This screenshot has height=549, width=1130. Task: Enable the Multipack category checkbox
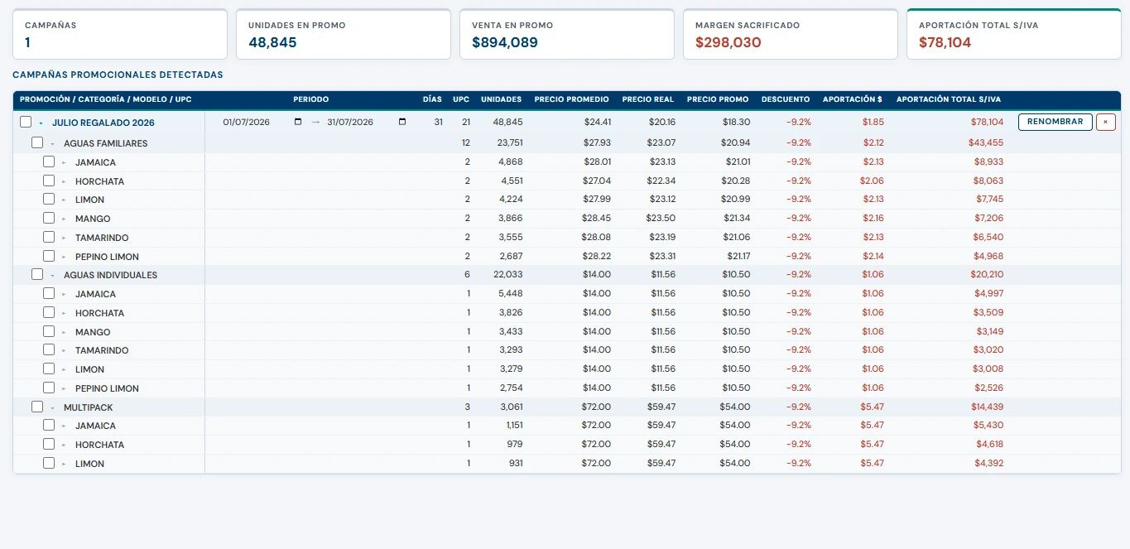tap(37, 407)
